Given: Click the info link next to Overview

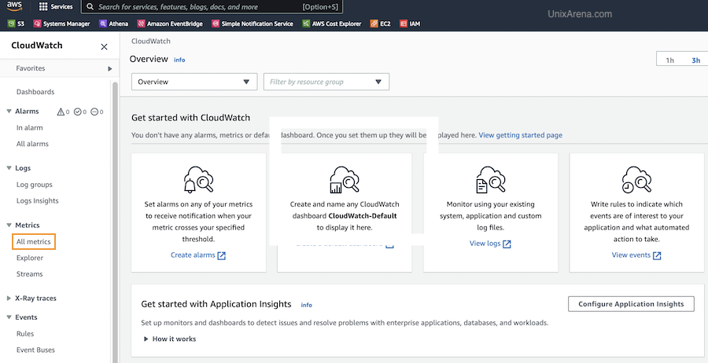Looking at the screenshot, I should click(x=179, y=60).
